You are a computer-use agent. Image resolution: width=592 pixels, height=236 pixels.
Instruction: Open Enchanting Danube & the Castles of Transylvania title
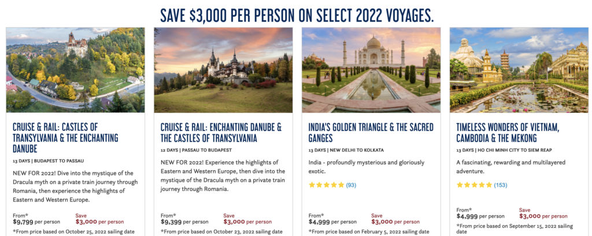(x=221, y=133)
